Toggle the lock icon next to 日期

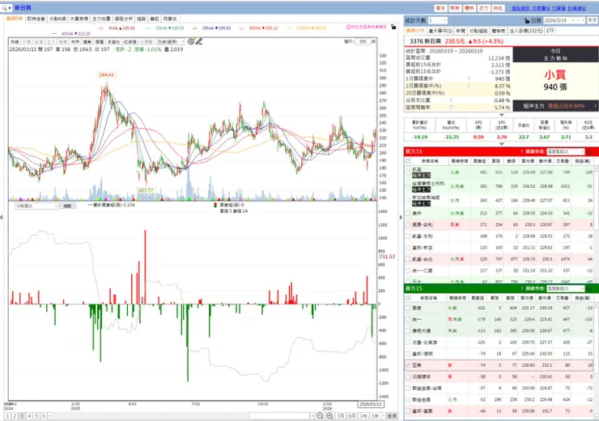coord(527,20)
